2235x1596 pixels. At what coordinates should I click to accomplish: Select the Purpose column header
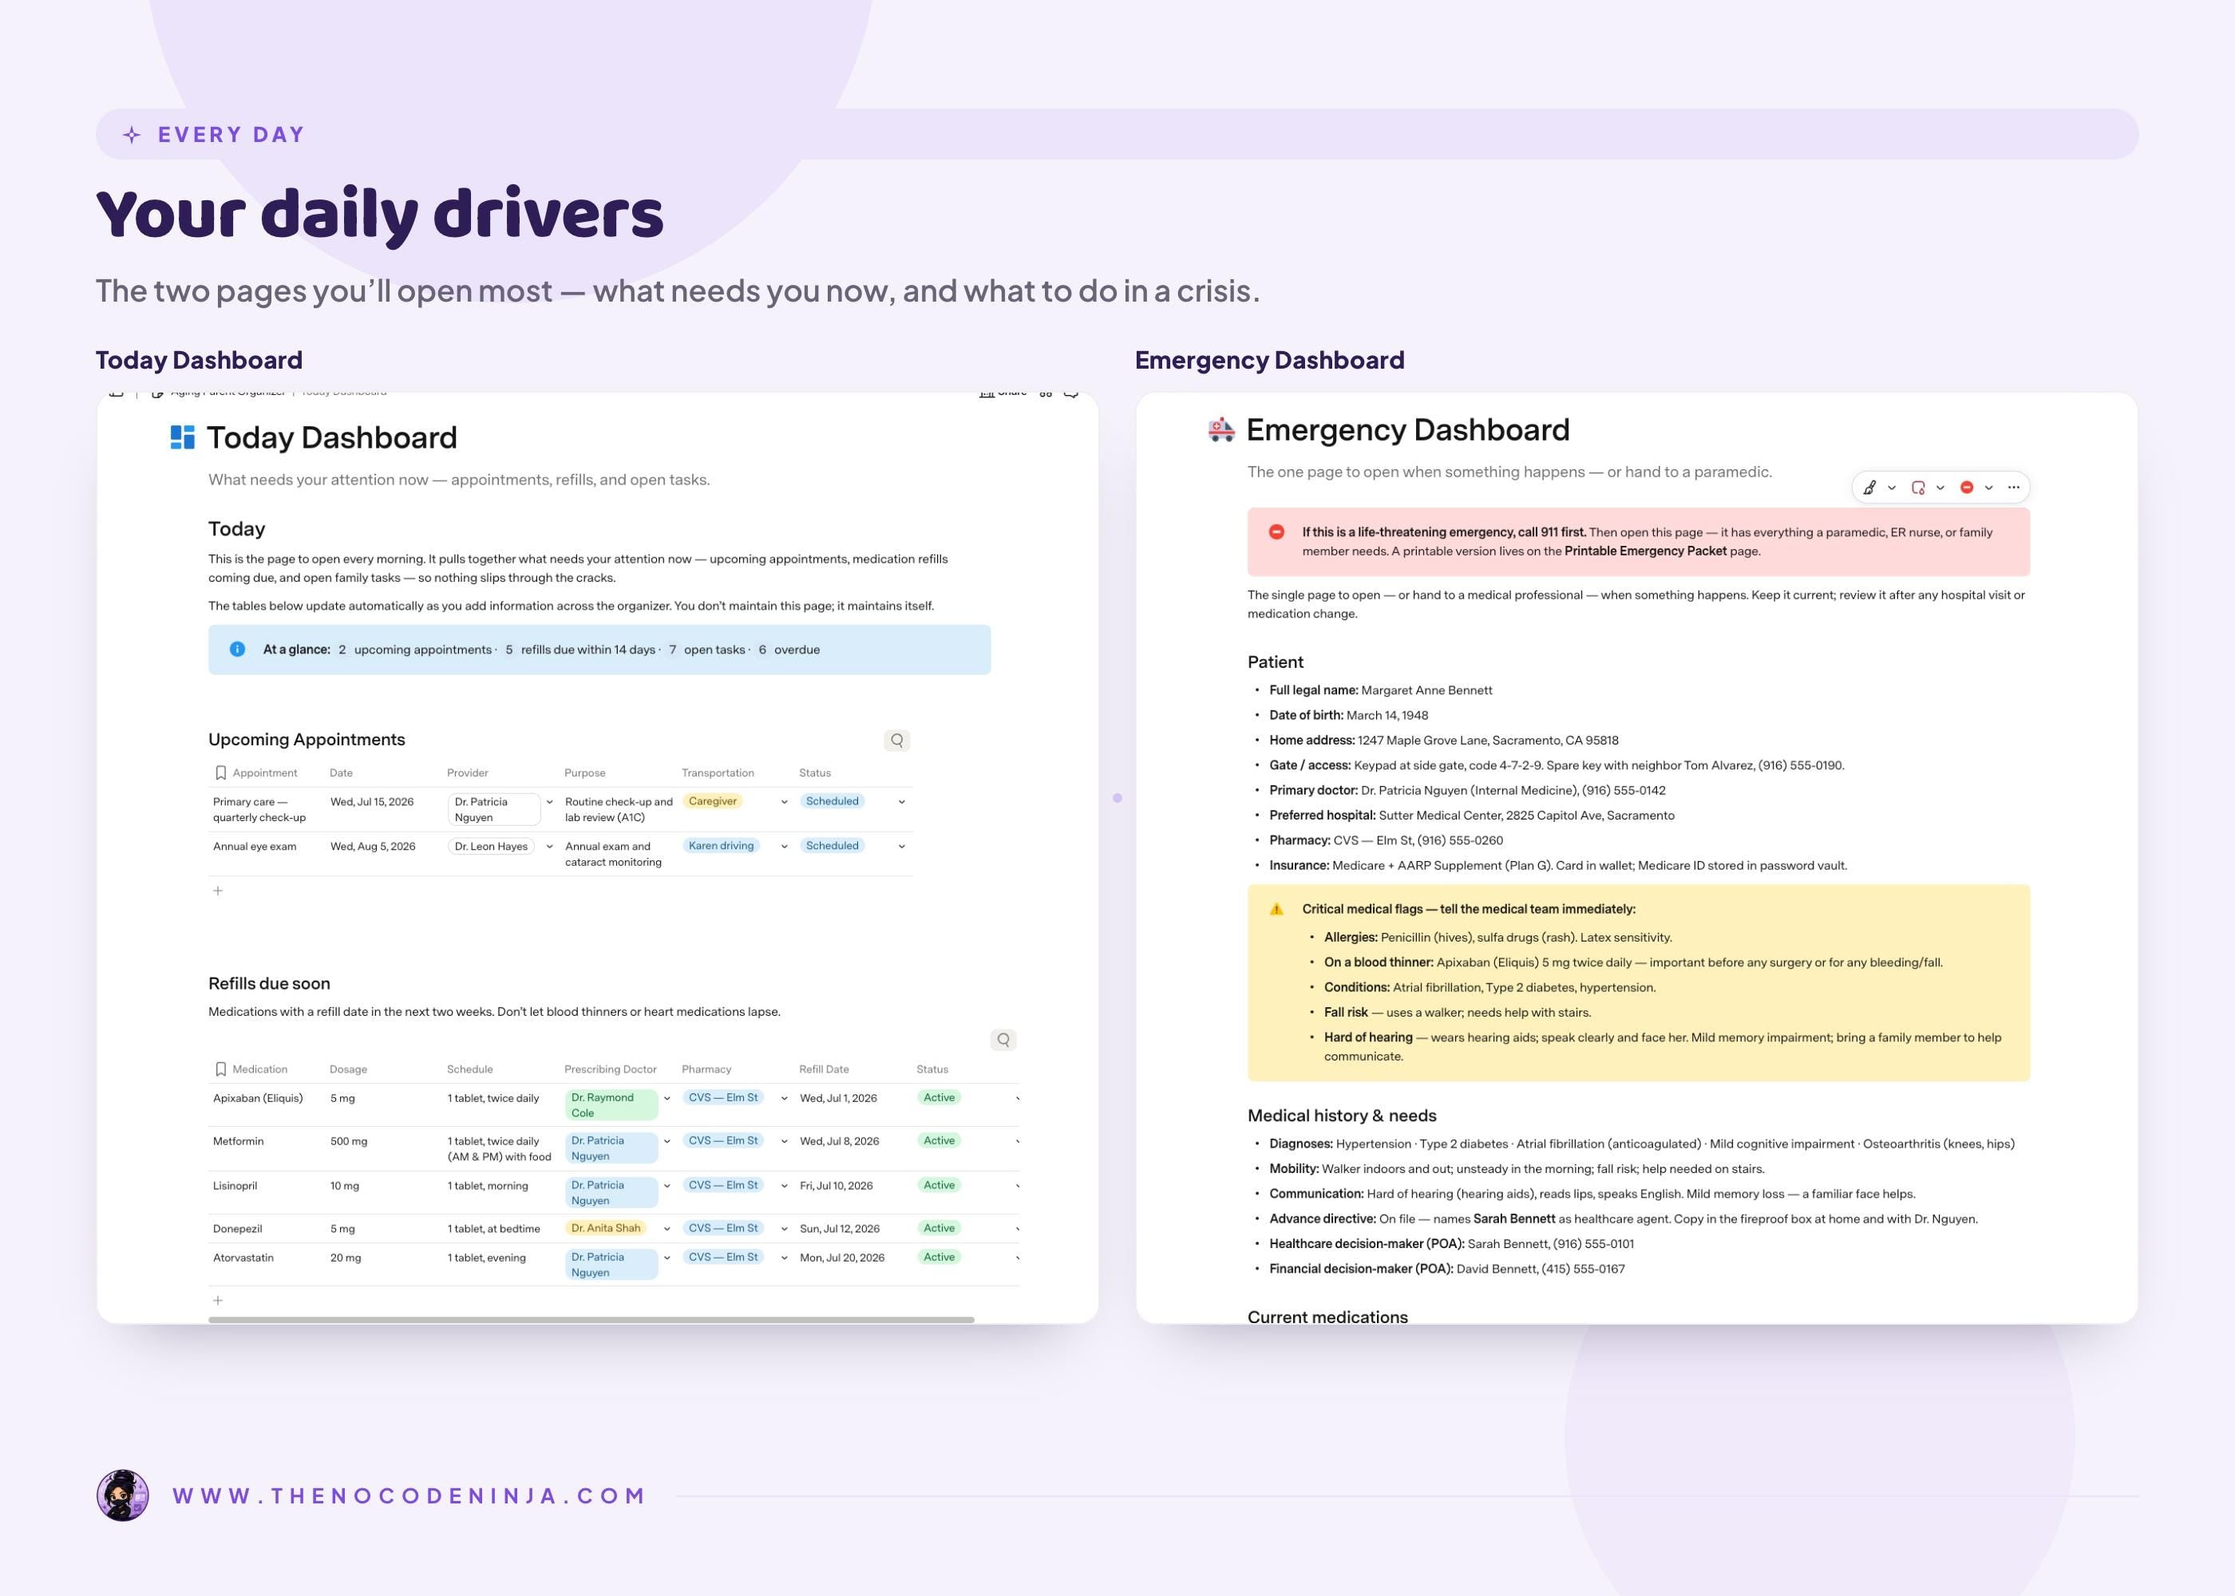(585, 772)
